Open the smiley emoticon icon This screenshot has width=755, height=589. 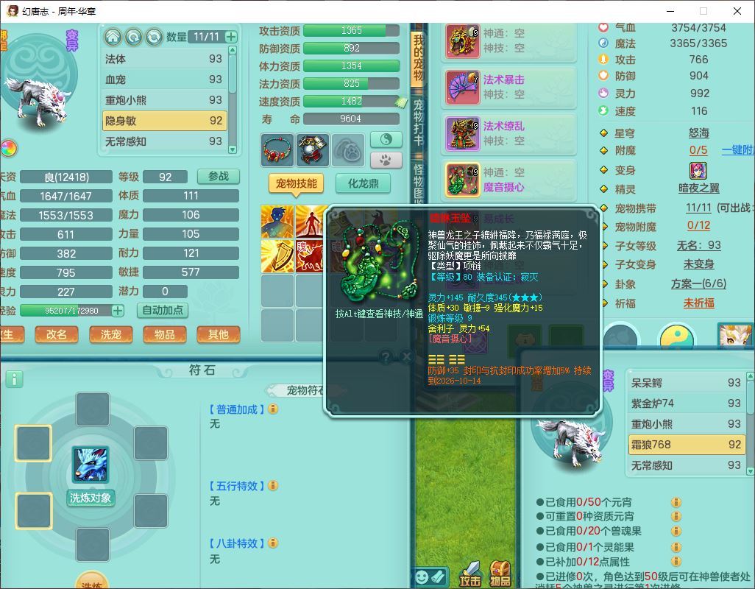(422, 577)
